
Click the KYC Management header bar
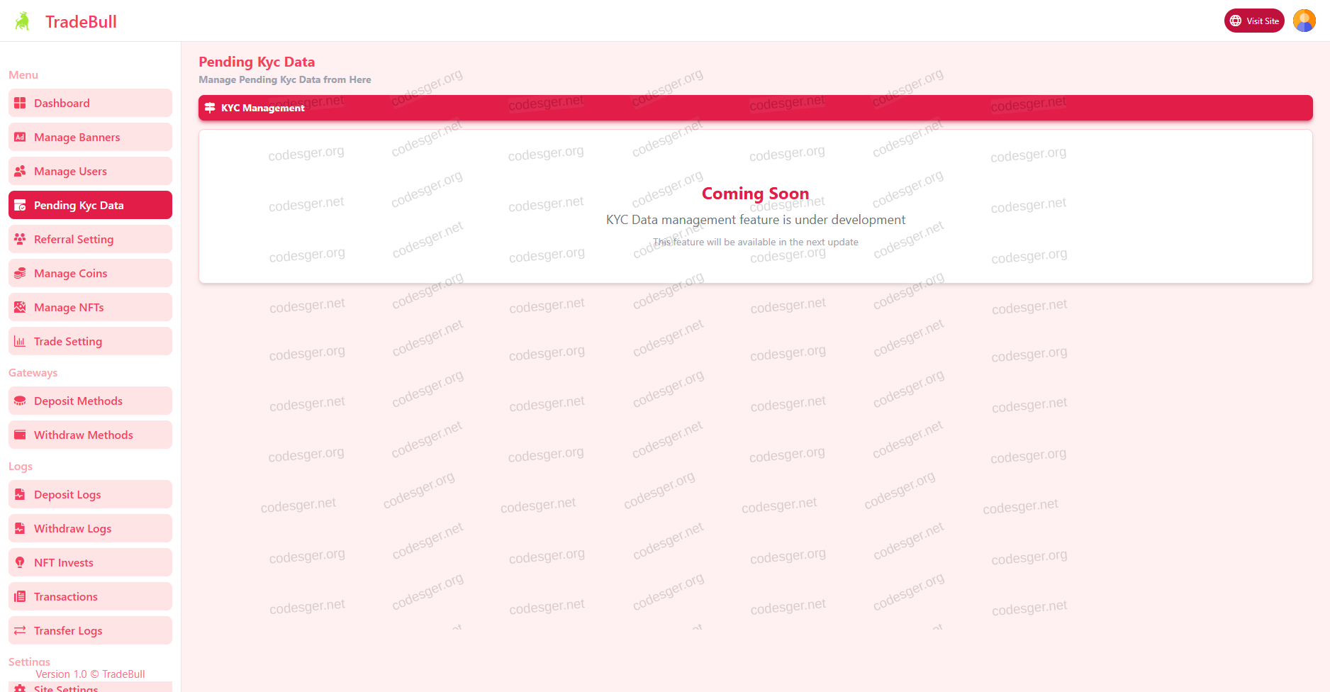pos(755,108)
